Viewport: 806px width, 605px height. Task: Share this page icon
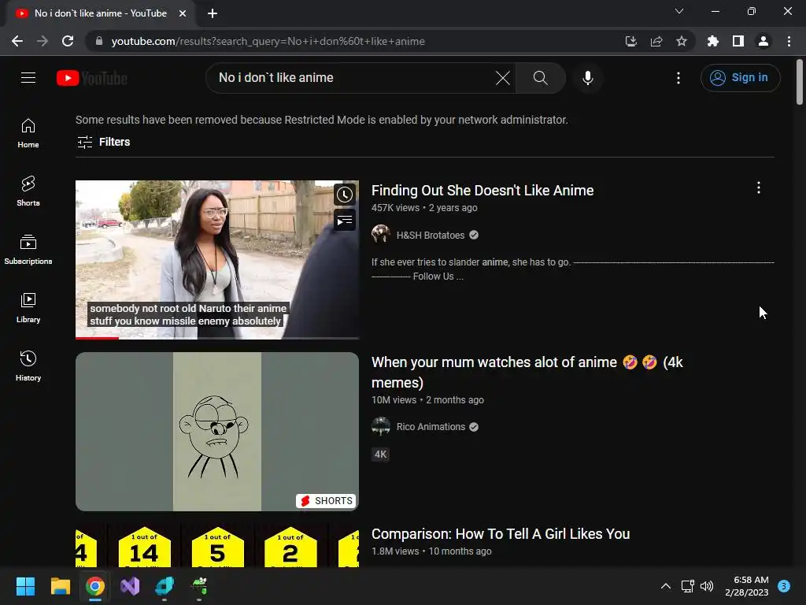coord(656,41)
